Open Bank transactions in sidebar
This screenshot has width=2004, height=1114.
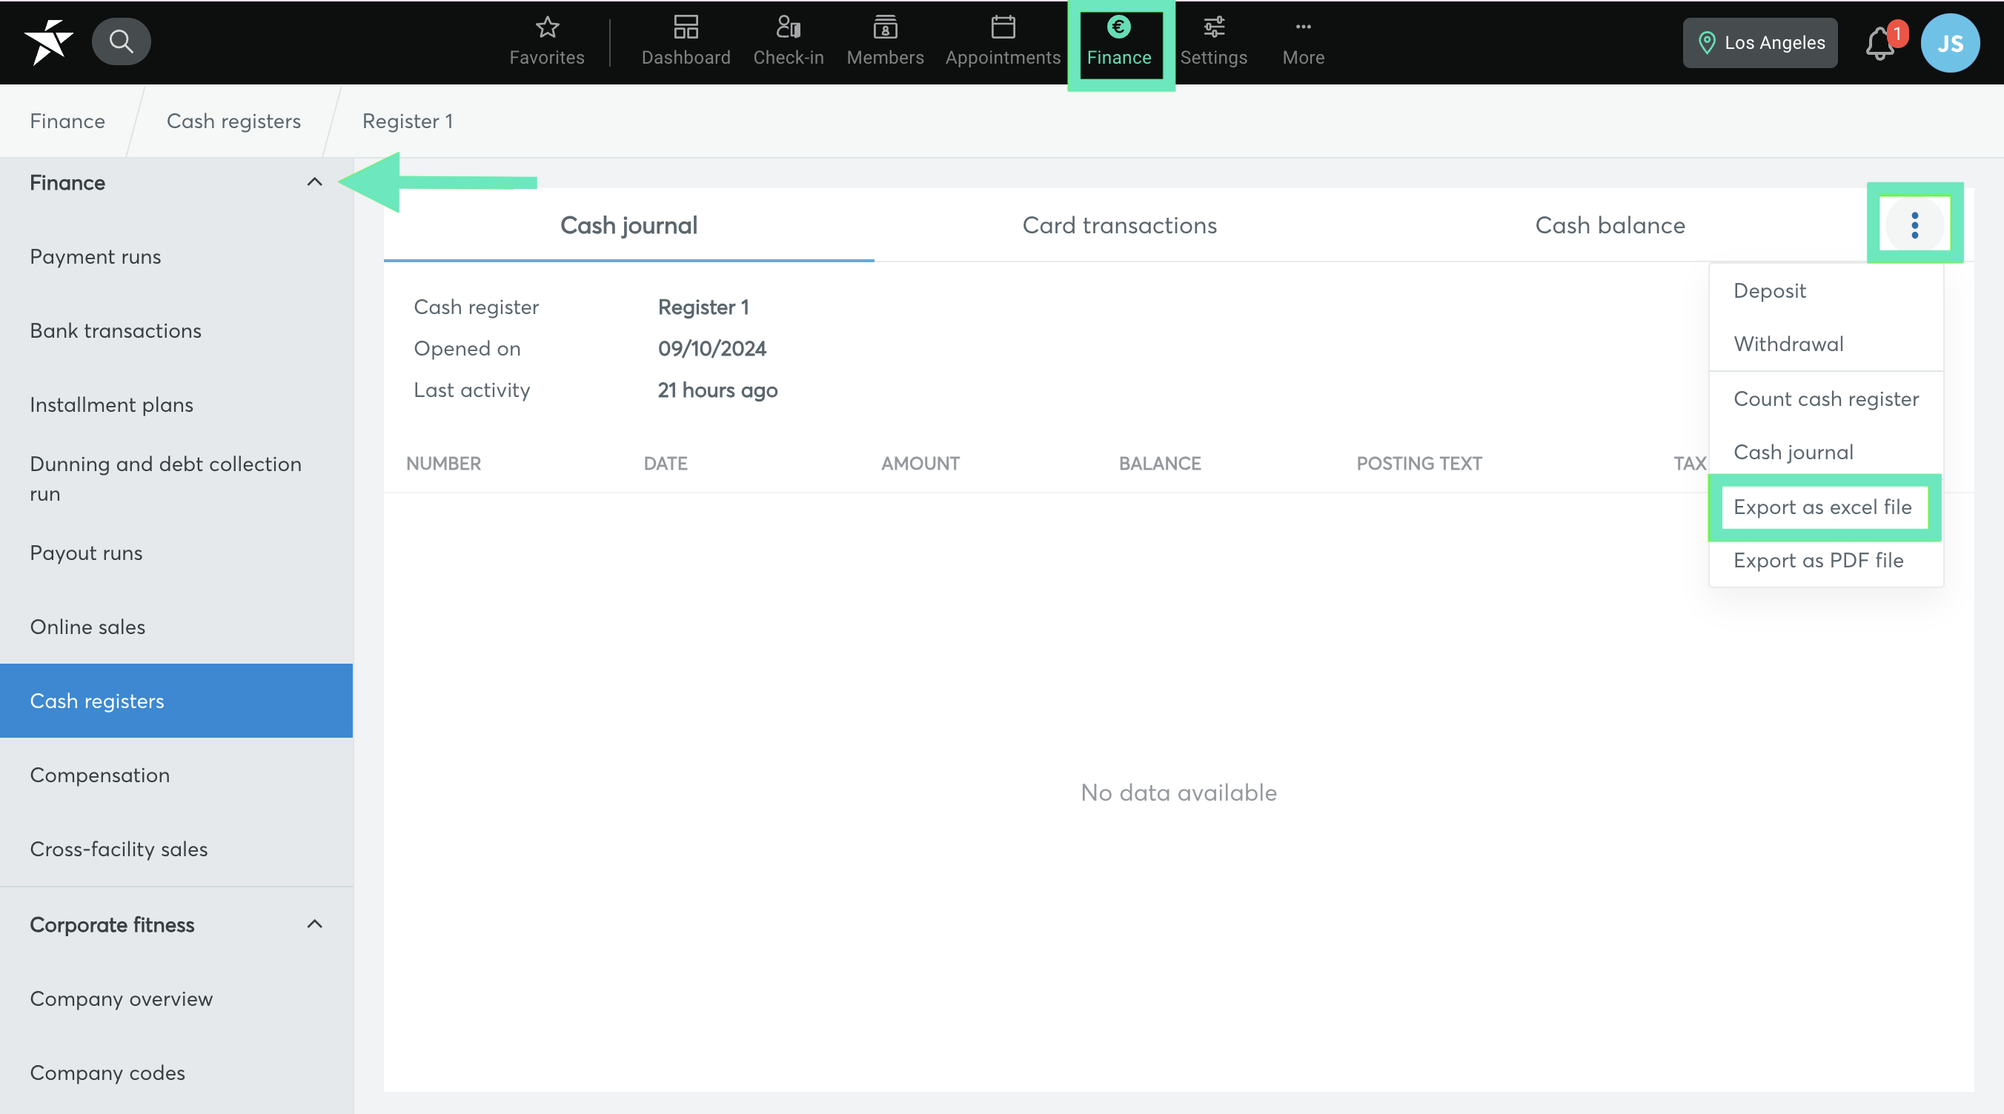(x=176, y=331)
